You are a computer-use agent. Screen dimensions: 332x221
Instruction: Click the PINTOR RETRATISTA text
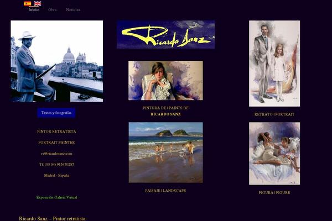(x=56, y=131)
